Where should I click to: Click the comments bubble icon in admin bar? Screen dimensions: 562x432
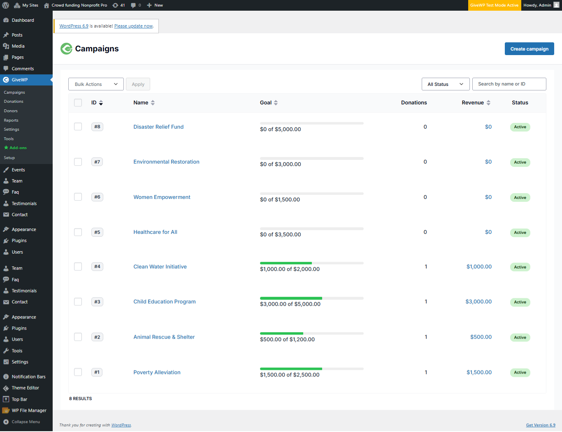pos(133,5)
